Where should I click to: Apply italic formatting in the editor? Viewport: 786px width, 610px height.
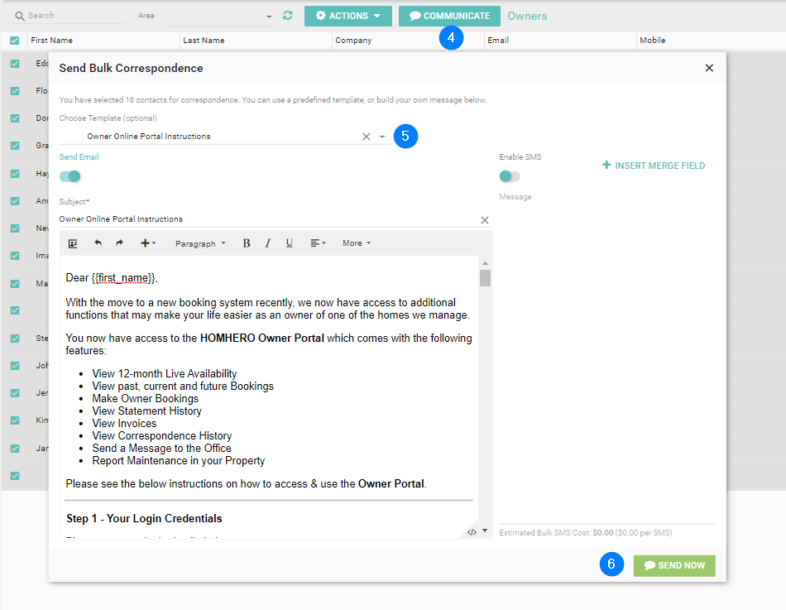[267, 243]
